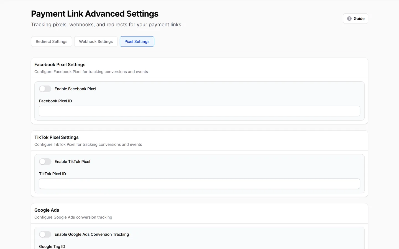Click the question mark Guide icon
The image size is (399, 249).
click(349, 19)
